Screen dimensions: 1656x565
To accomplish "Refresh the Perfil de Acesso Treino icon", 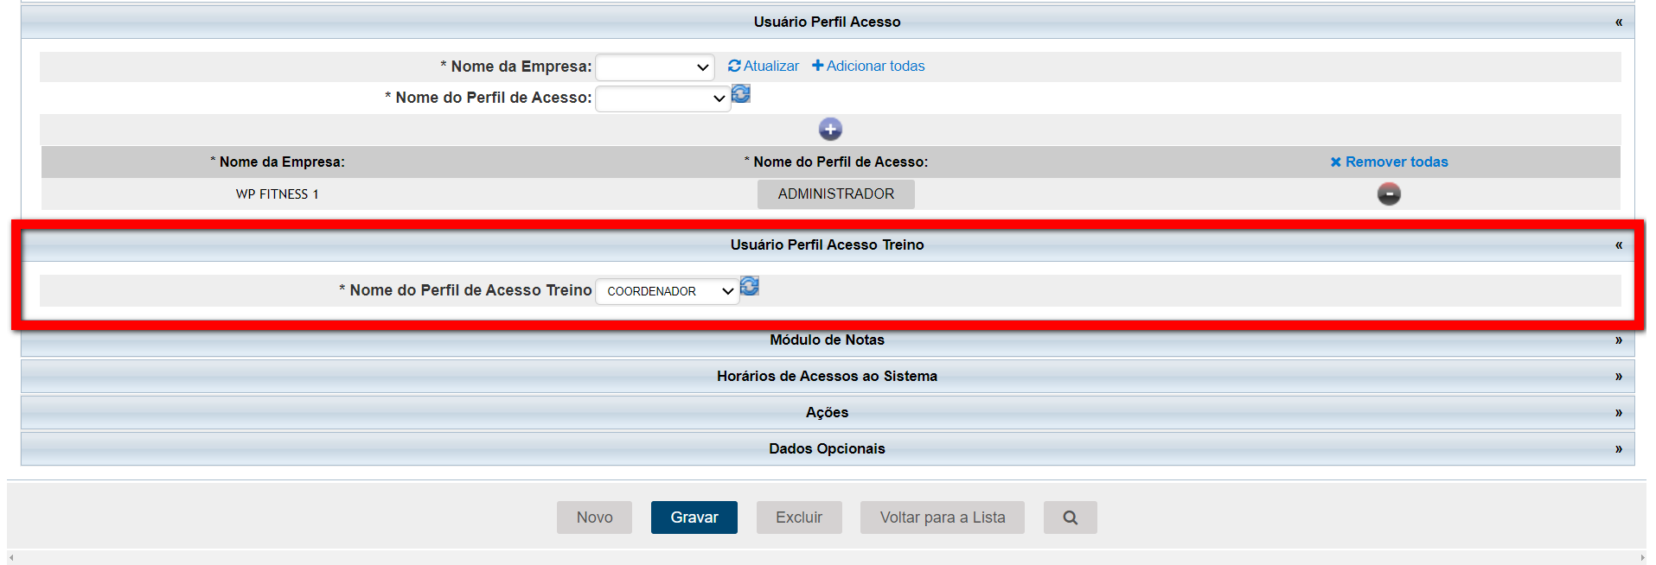I will point(750,286).
